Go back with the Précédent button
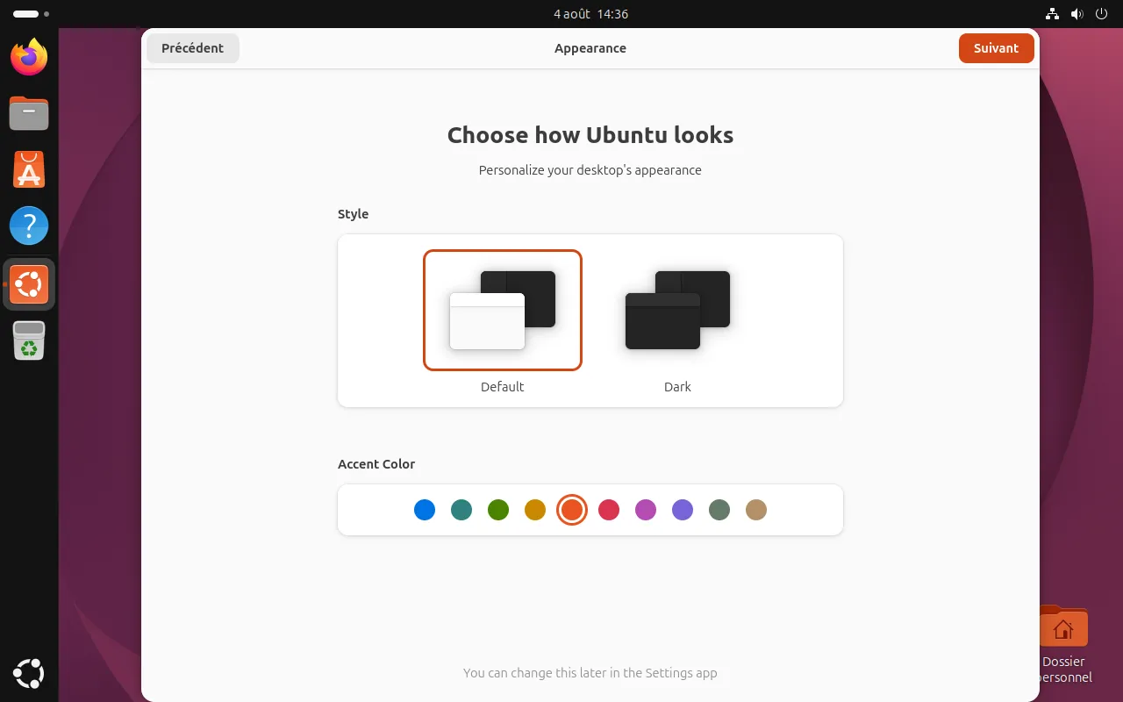Screen dimensions: 1123x702 pyautogui.click(x=193, y=48)
